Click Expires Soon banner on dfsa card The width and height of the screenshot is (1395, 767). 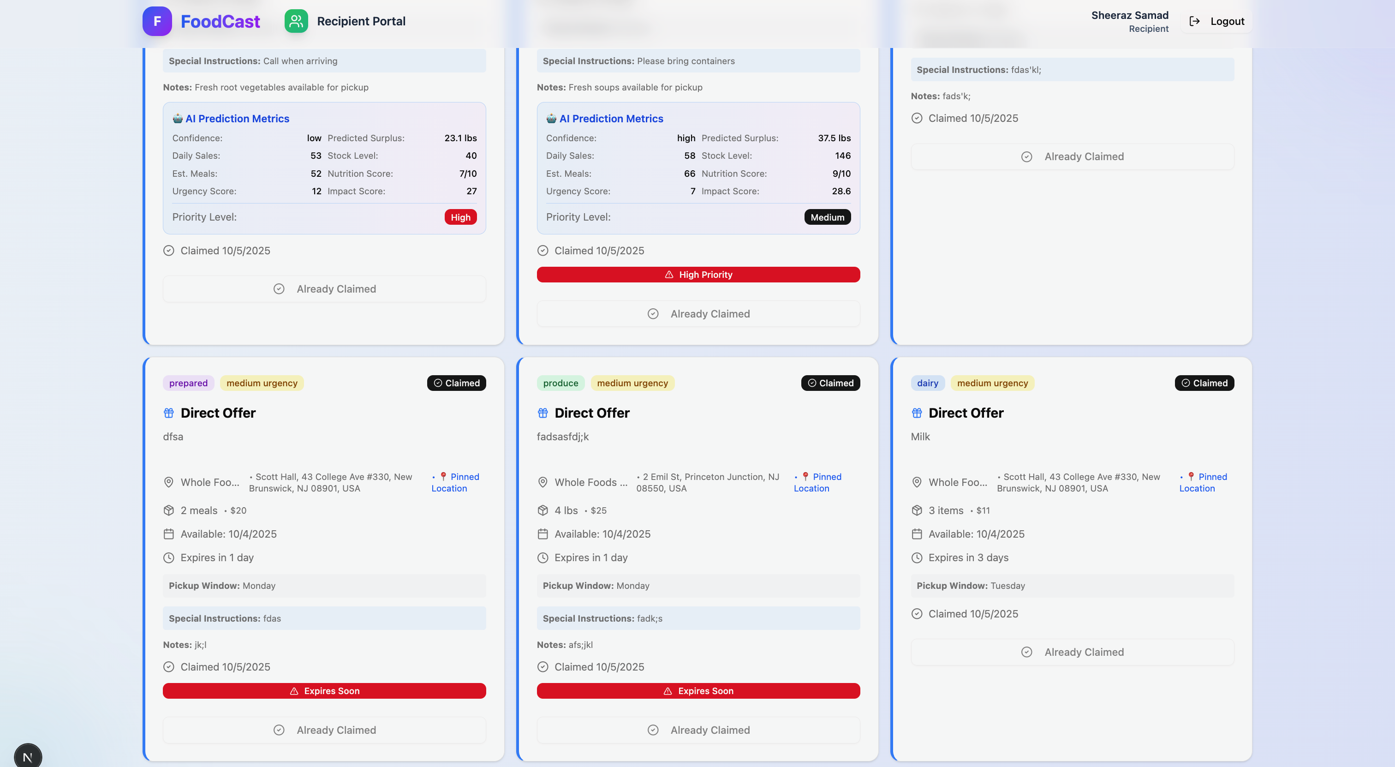324,691
